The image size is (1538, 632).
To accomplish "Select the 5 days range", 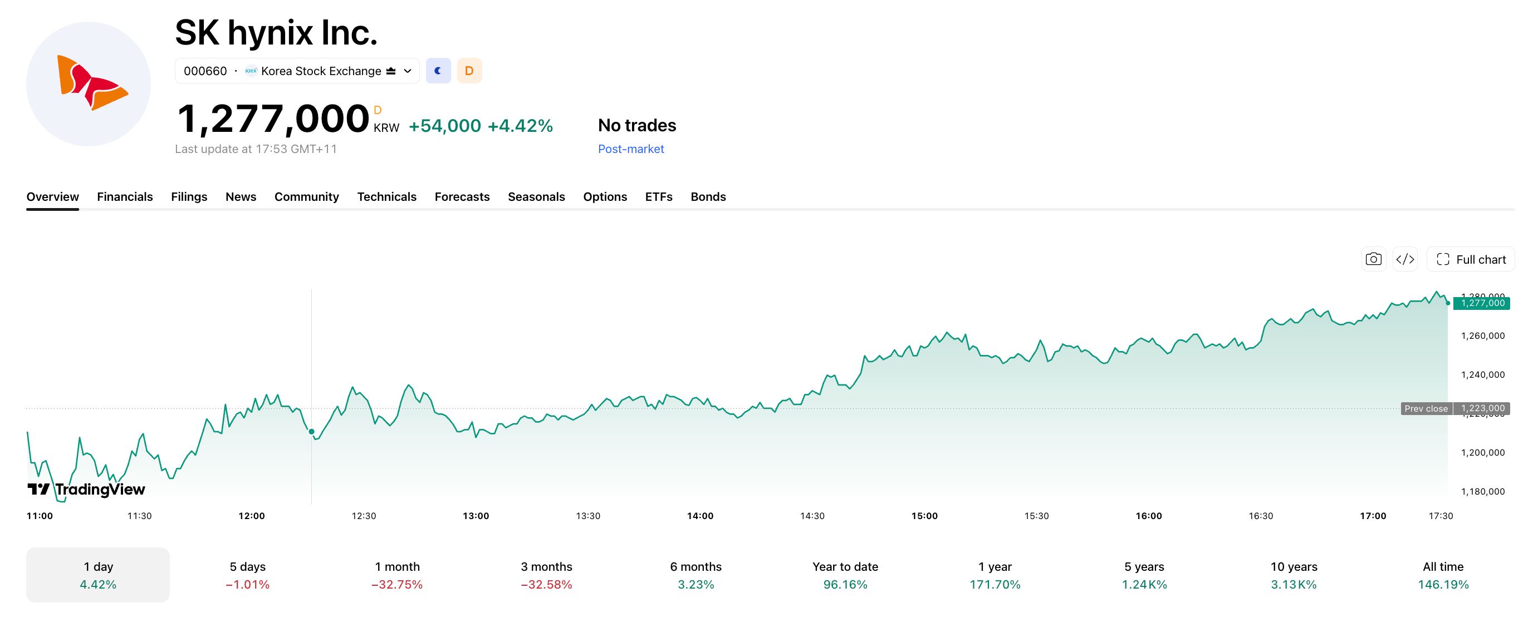I will click(x=248, y=575).
